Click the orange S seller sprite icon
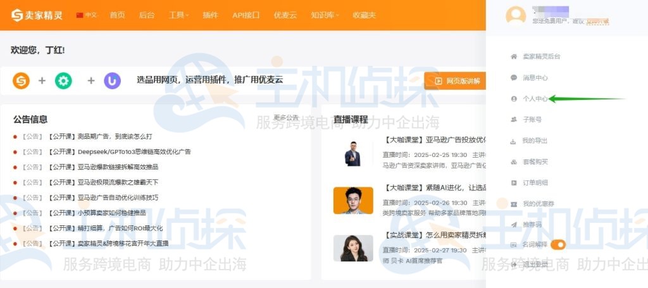The width and height of the screenshot is (648, 288). point(21,80)
